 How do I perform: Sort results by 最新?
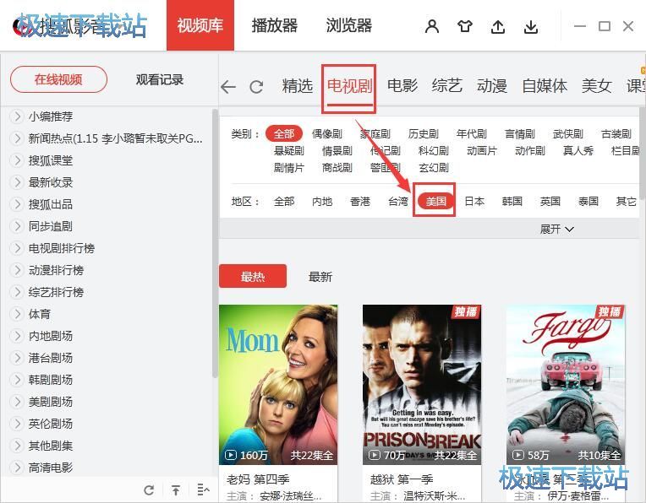point(320,277)
